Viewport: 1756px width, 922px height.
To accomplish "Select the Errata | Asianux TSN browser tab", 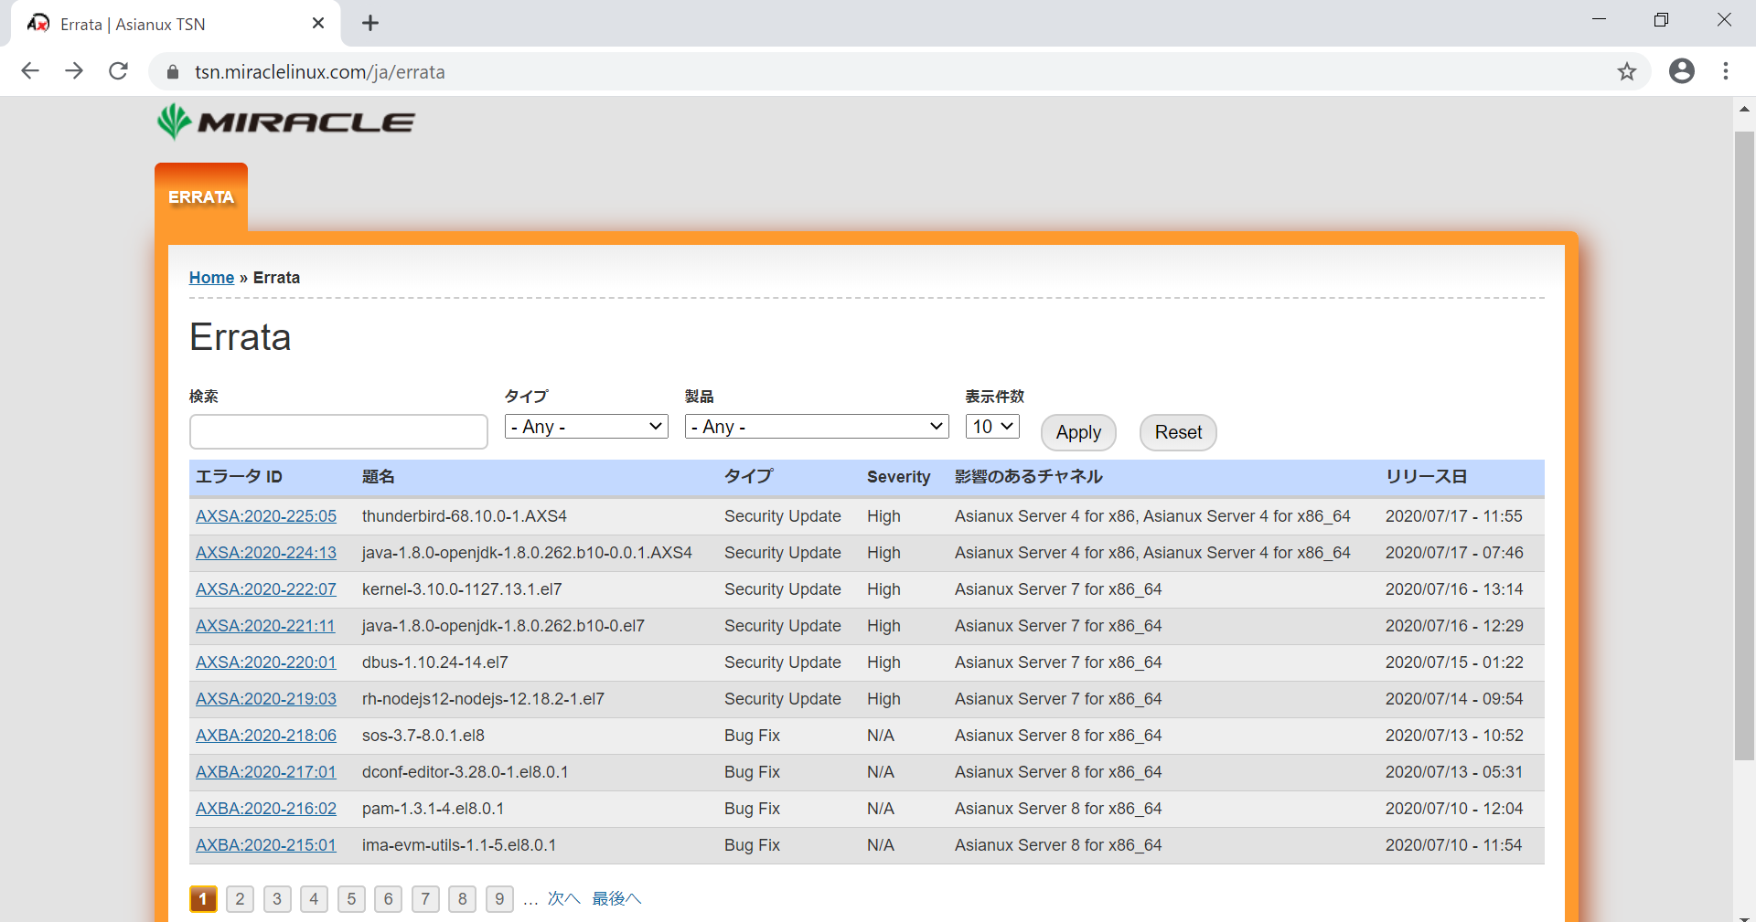I will [x=165, y=25].
